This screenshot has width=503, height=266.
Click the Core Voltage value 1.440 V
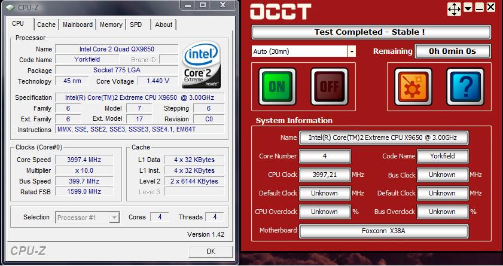[158, 81]
